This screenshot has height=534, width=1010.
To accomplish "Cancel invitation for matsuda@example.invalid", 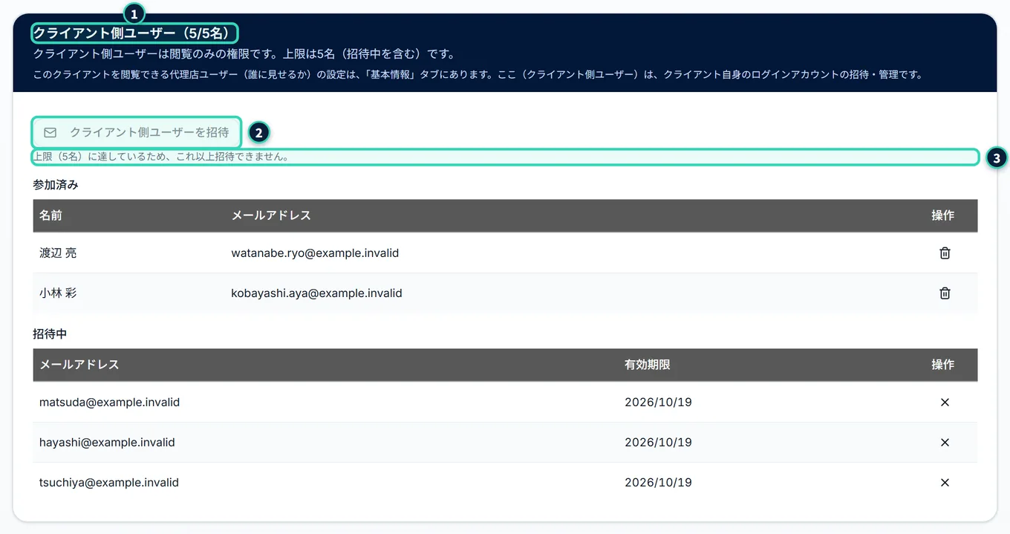I will point(945,403).
